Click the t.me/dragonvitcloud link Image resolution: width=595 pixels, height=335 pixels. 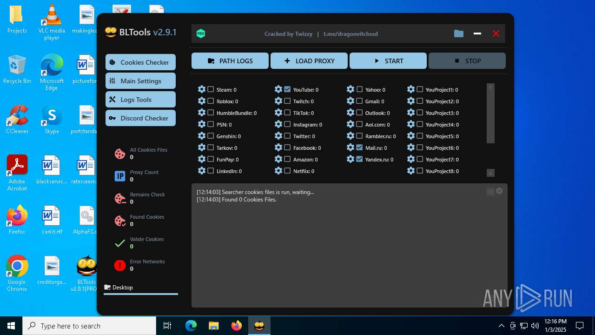click(x=350, y=33)
